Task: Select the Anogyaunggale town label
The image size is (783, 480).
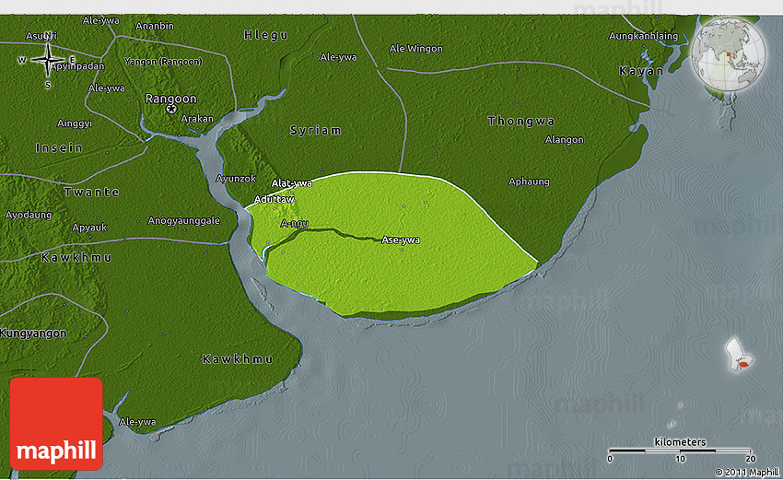Action: [184, 221]
